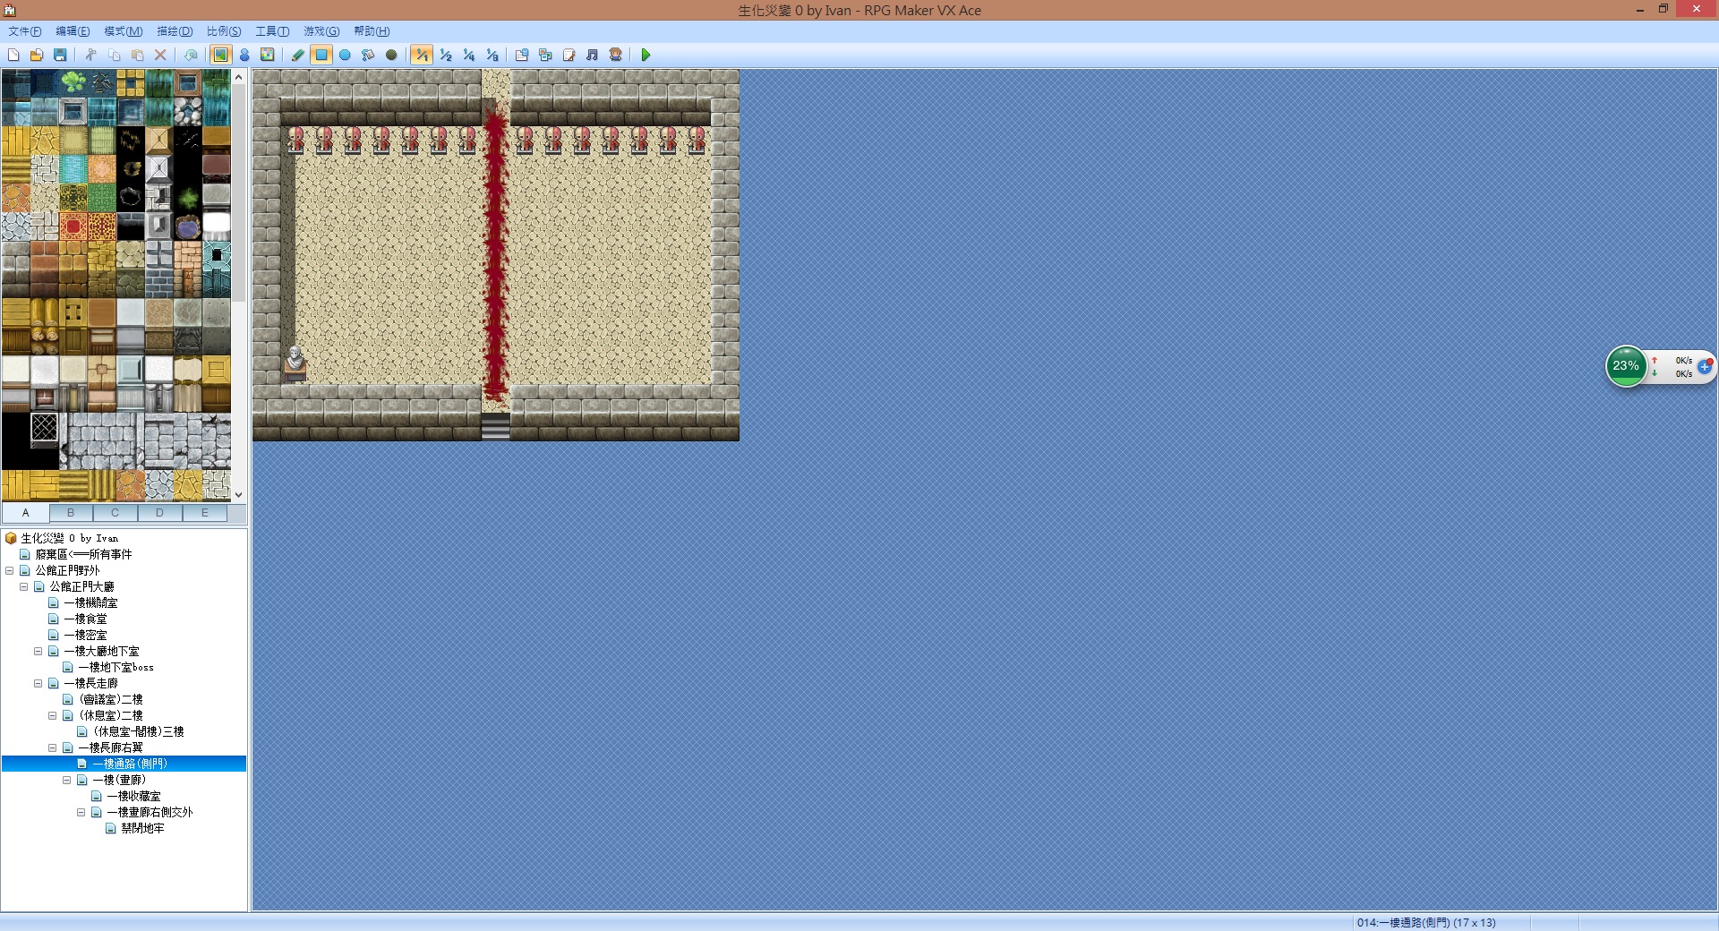
Task: Switch to Region editing mode
Action: (268, 55)
